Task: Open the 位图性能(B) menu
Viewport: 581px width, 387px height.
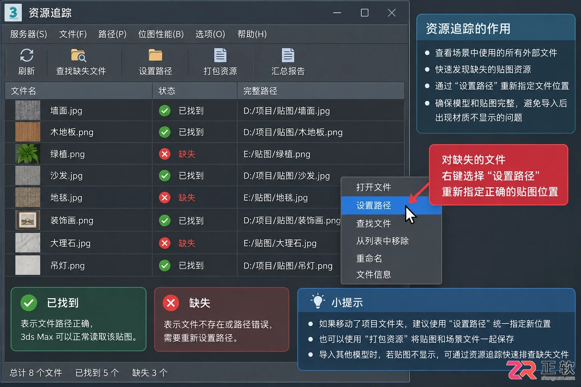Action: 161,34
